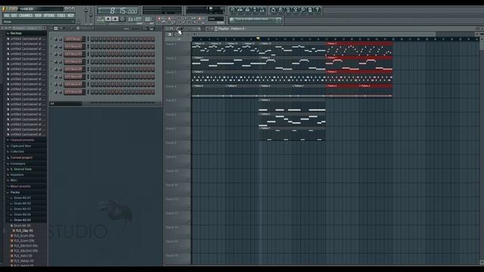Show the playlist via toolbar shortcut icon
484x272 pixels.
[232, 10]
